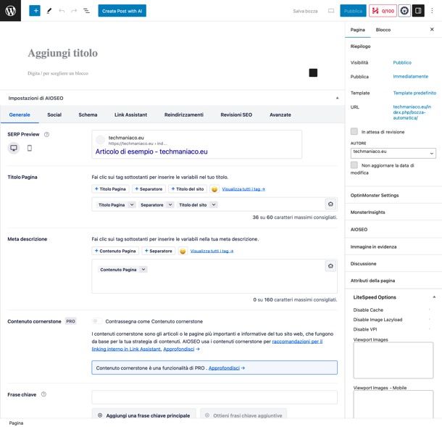
Task: Click the Immediatamente publish date link
Action: coord(410,76)
